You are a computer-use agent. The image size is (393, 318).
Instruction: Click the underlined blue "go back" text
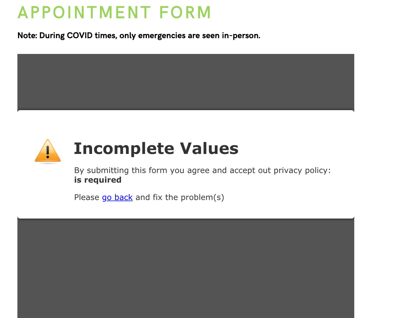point(117,197)
